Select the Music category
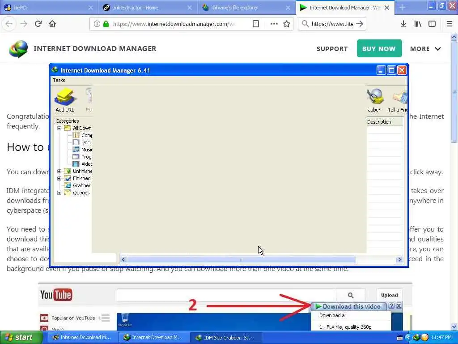This screenshot has width=458, height=344. 82,150
